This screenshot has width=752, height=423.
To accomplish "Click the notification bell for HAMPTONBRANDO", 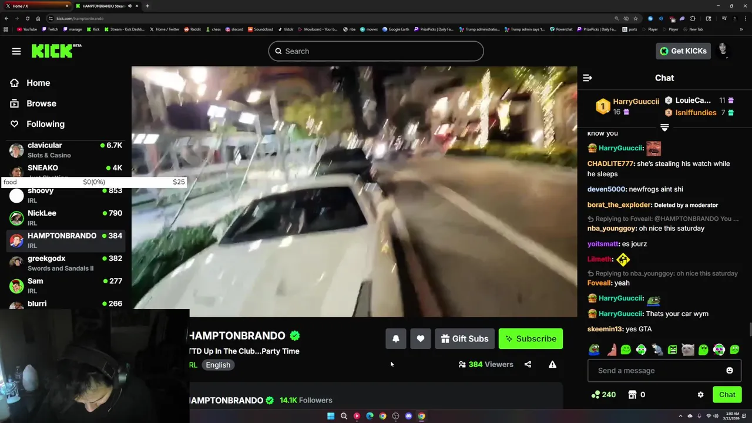I will click(x=396, y=338).
